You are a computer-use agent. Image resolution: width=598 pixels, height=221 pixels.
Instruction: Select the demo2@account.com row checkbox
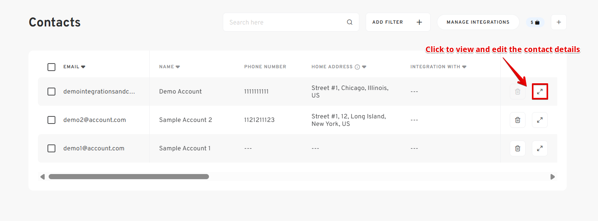tap(51, 120)
